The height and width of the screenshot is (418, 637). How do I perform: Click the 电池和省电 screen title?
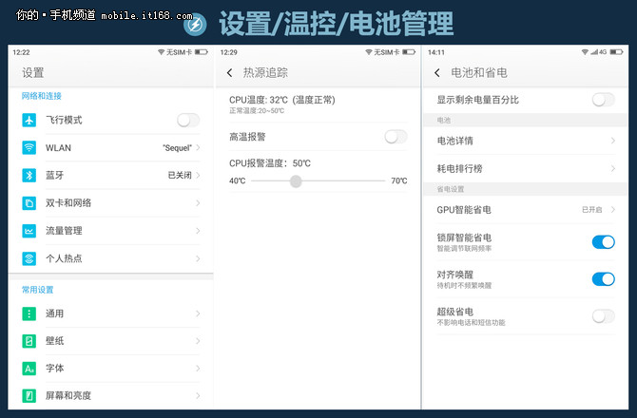tap(479, 73)
